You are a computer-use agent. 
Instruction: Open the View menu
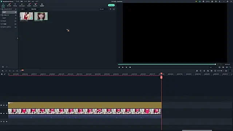pos(29,1)
